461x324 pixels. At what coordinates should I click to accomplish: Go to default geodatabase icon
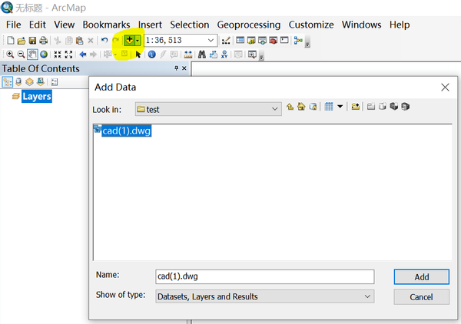(313, 107)
